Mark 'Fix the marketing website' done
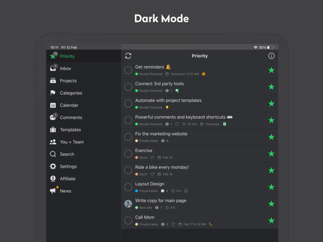Image resolution: width=323 pixels, height=242 pixels. 128,137
